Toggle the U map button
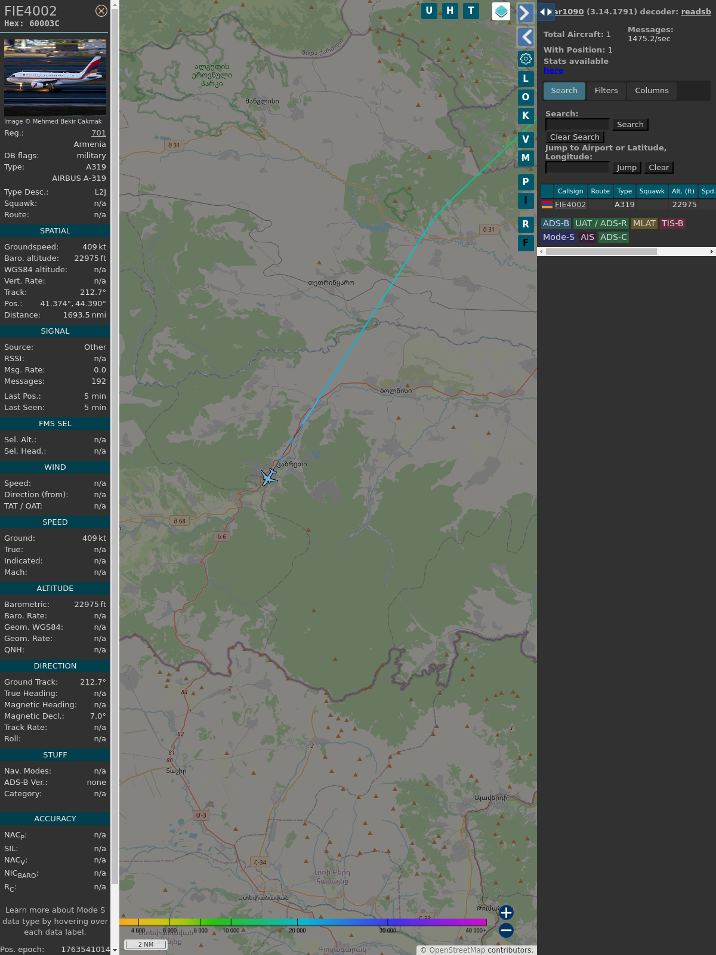 [429, 11]
